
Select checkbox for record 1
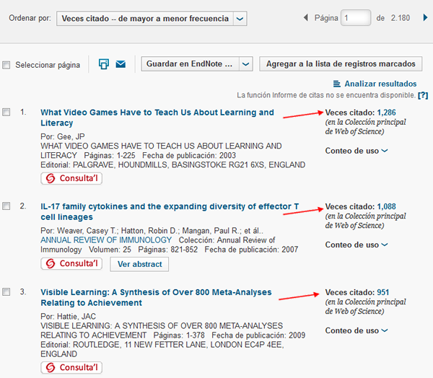click(x=6, y=113)
